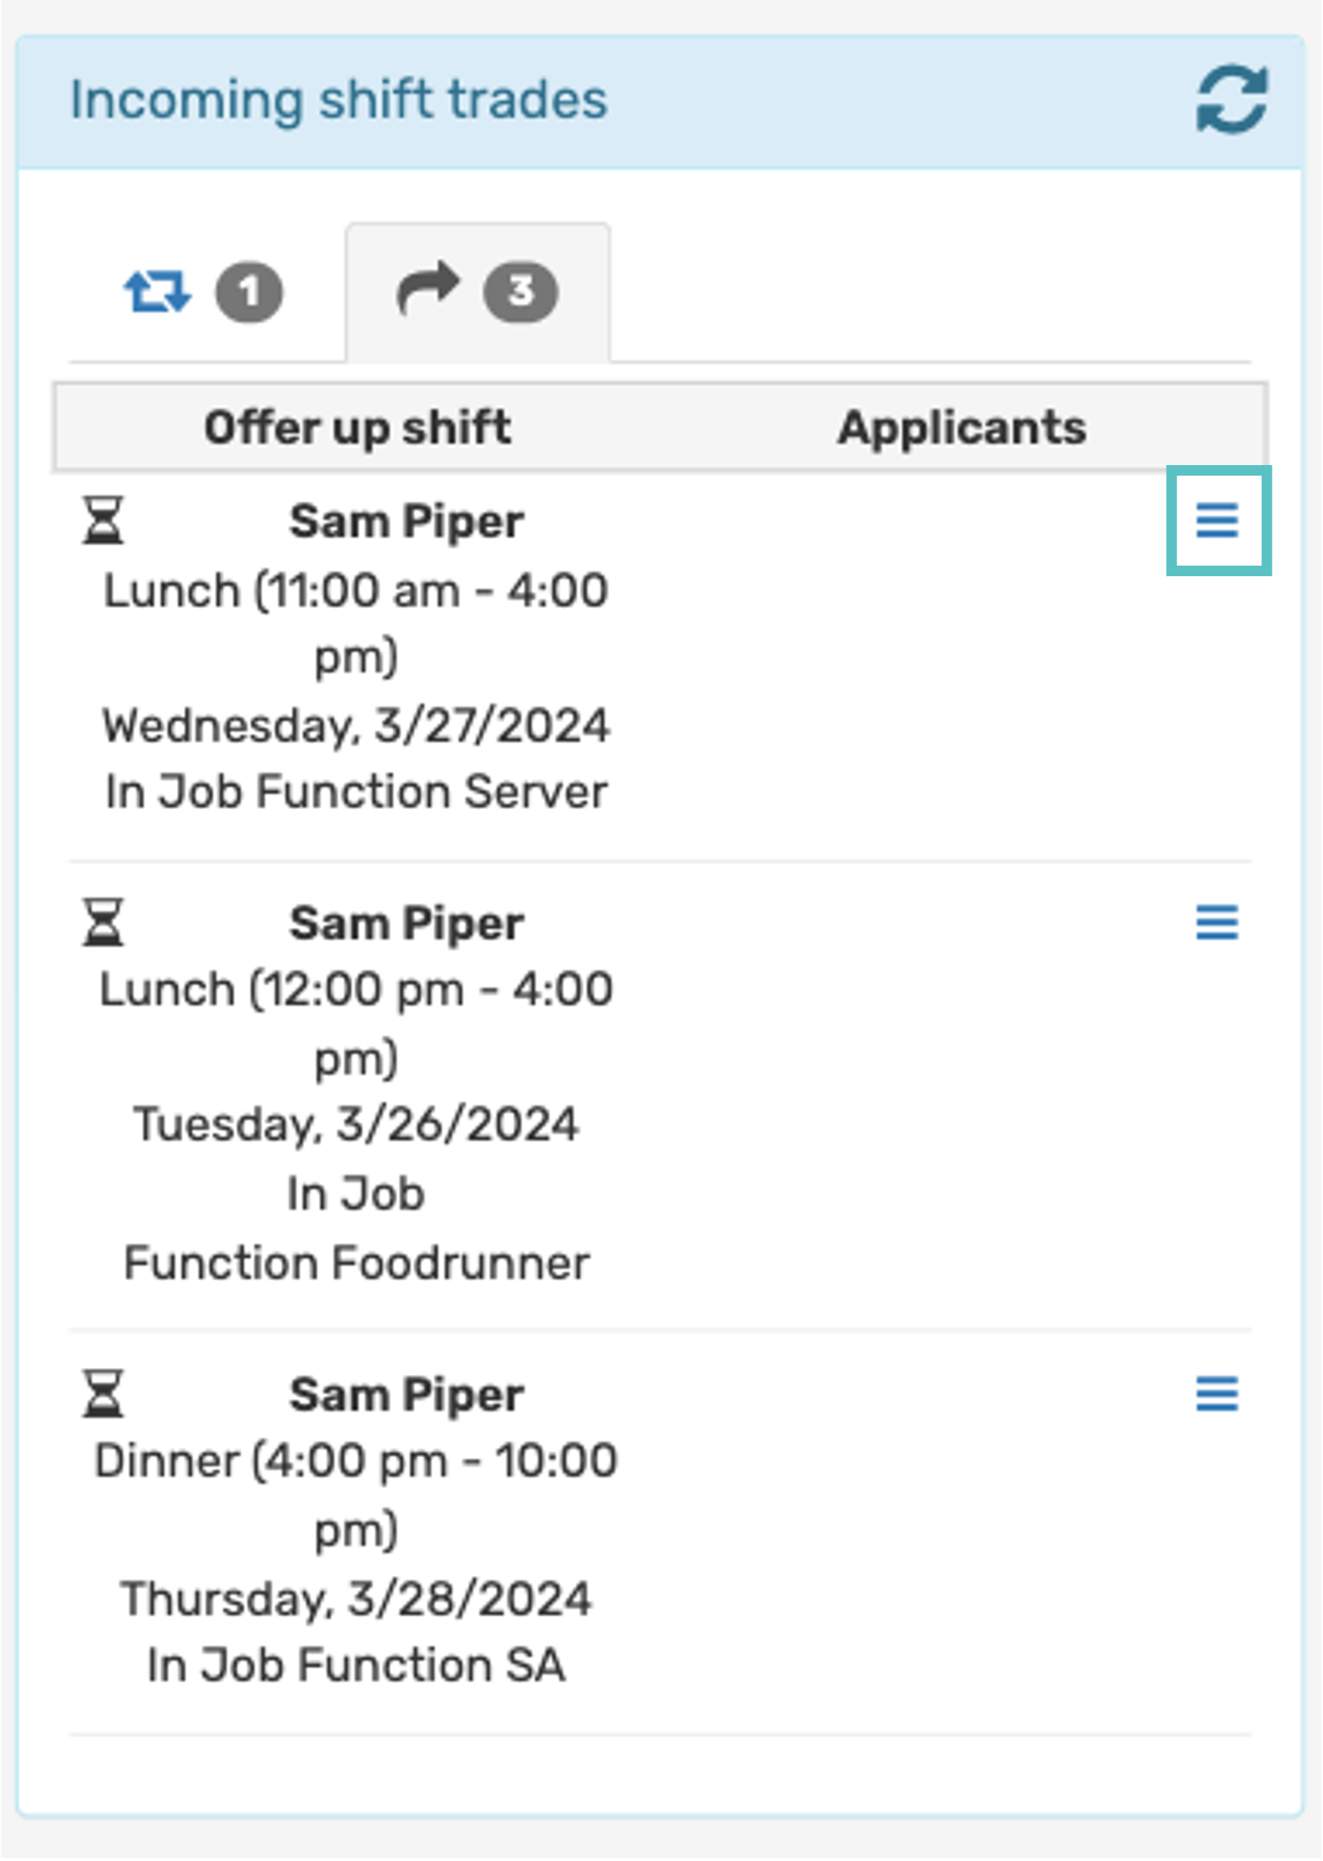Click Sam Piper name on Thursday shift
The image size is (1323, 1861).
click(x=406, y=1395)
